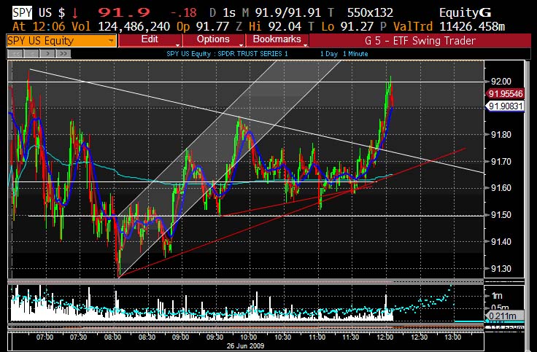
Task: Click the 91.80 price axis label
Action: 501,135
